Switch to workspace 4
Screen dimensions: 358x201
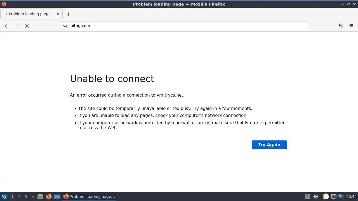(x=32, y=197)
